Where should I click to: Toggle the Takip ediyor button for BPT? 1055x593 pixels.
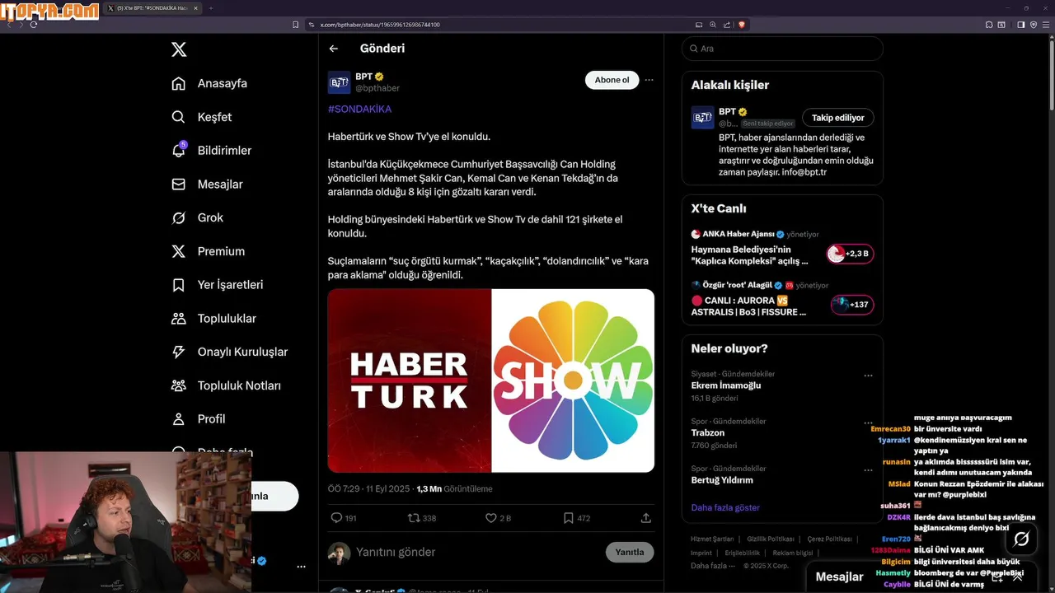point(838,118)
